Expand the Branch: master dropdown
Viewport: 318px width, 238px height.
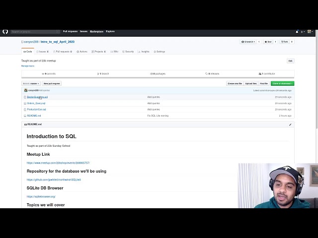coord(31,83)
